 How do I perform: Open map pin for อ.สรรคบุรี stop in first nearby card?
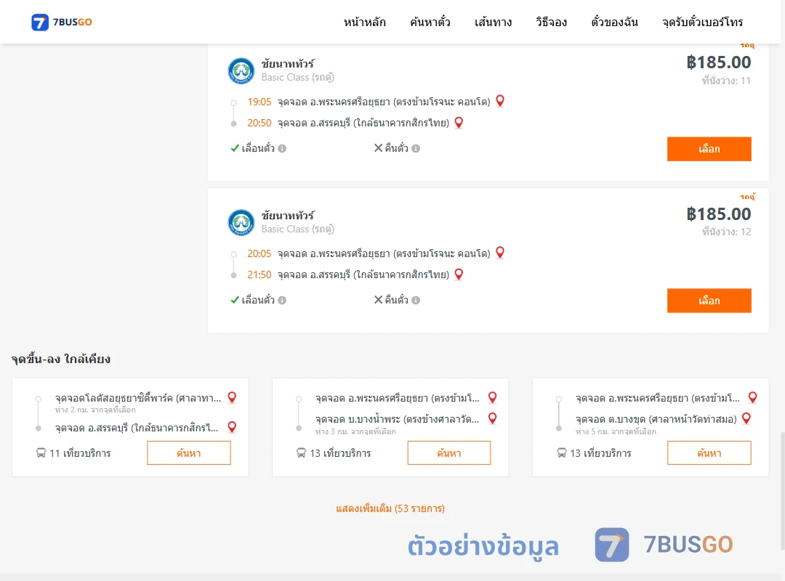click(x=232, y=427)
